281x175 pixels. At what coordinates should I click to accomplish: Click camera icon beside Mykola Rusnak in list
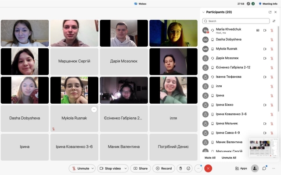pos(265,49)
